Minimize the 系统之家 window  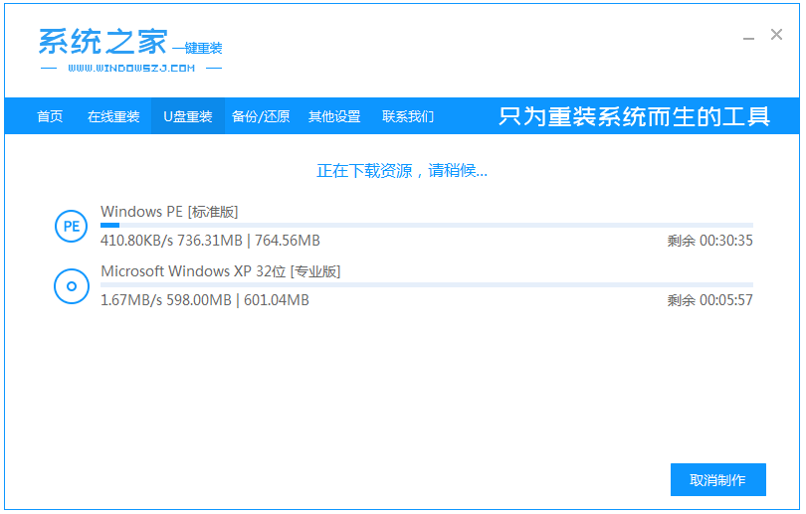(x=748, y=36)
